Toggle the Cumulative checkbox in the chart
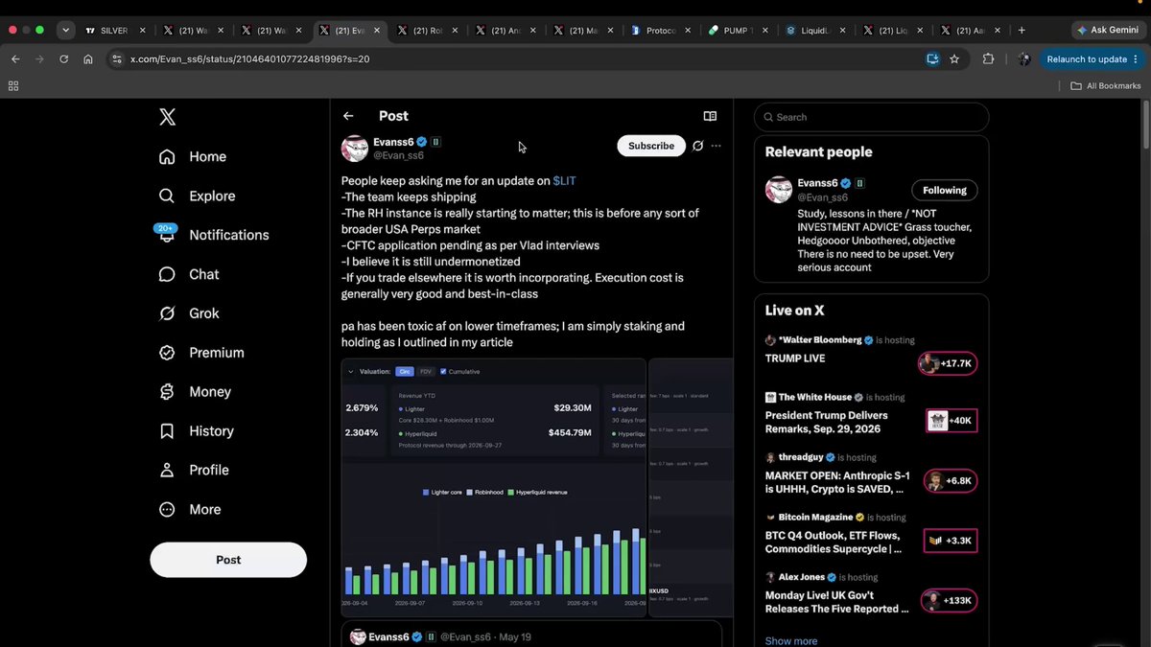1151x647 pixels. click(443, 371)
